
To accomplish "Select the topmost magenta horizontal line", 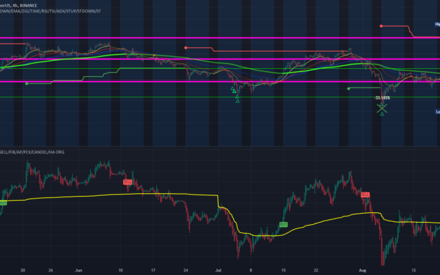I will point(220,38).
